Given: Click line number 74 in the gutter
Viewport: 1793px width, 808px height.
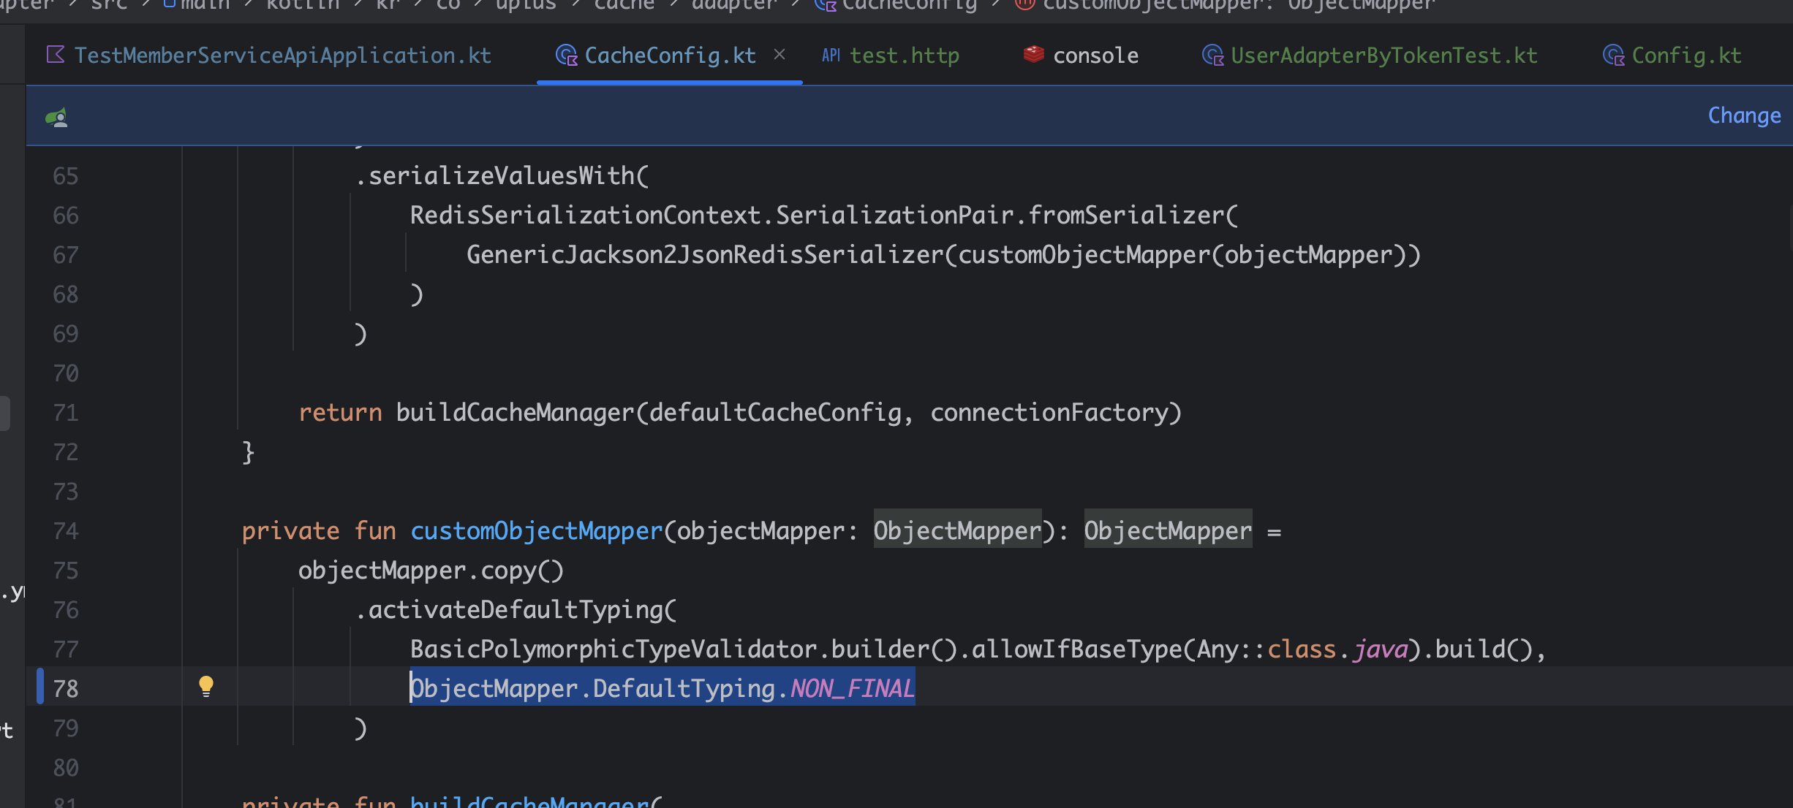Looking at the screenshot, I should (x=66, y=531).
